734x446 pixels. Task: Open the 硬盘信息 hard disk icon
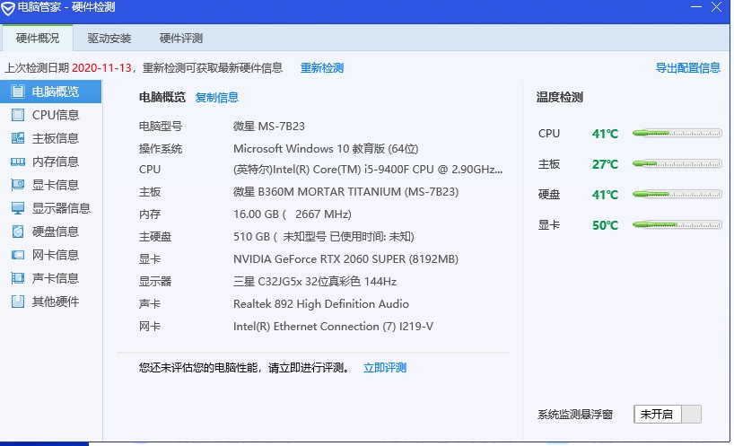click(17, 232)
